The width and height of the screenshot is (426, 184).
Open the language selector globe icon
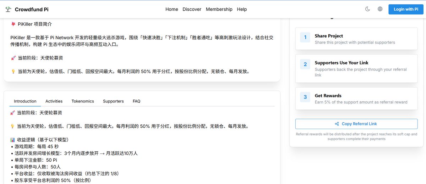380,9
